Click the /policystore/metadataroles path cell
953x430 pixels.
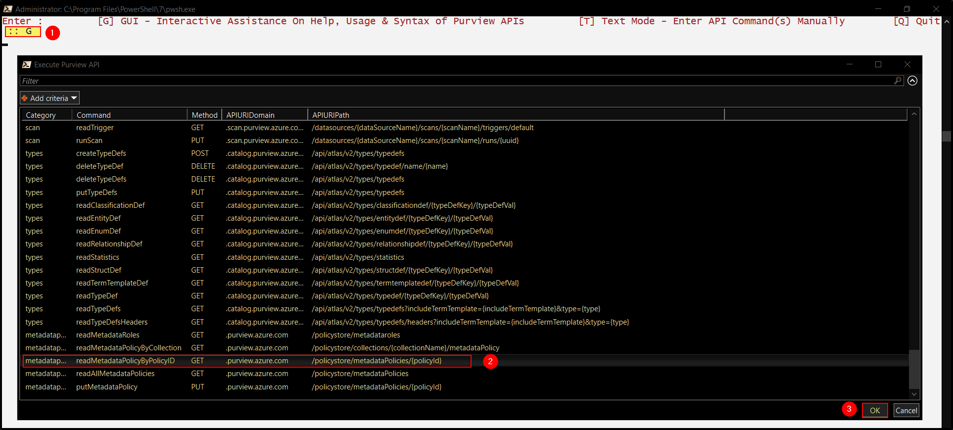[356, 335]
